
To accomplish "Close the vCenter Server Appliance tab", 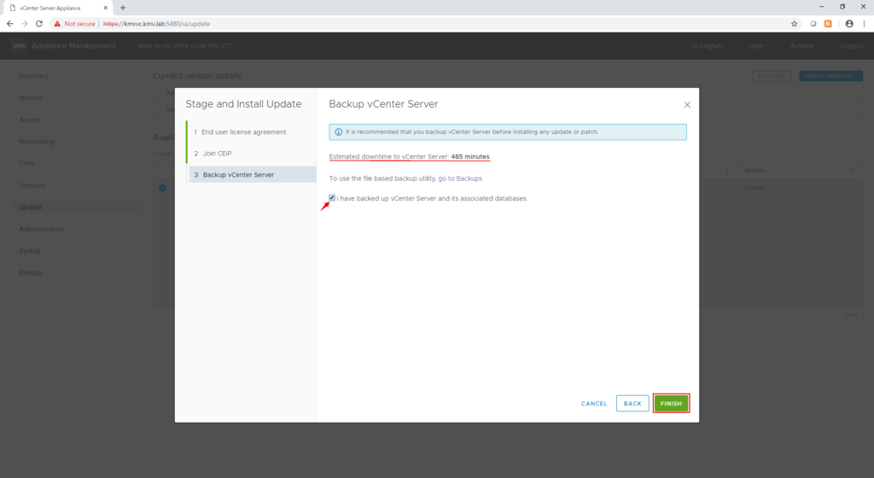I will [105, 8].
